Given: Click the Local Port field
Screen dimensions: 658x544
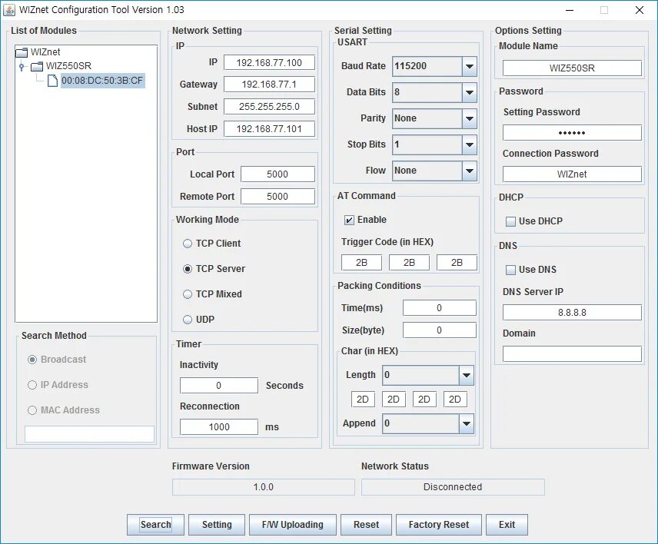Looking at the screenshot, I should coord(277,174).
